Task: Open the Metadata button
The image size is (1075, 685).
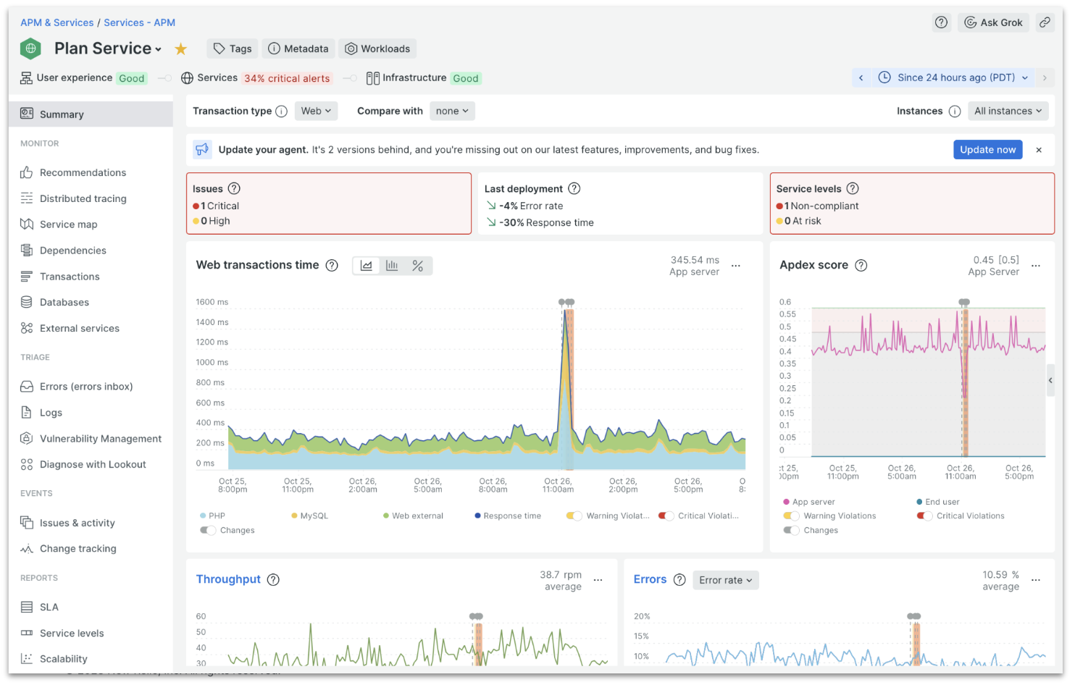Action: pyautogui.click(x=298, y=49)
